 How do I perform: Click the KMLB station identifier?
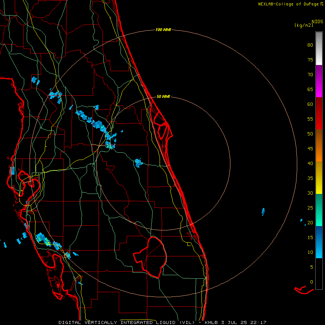[211, 322]
